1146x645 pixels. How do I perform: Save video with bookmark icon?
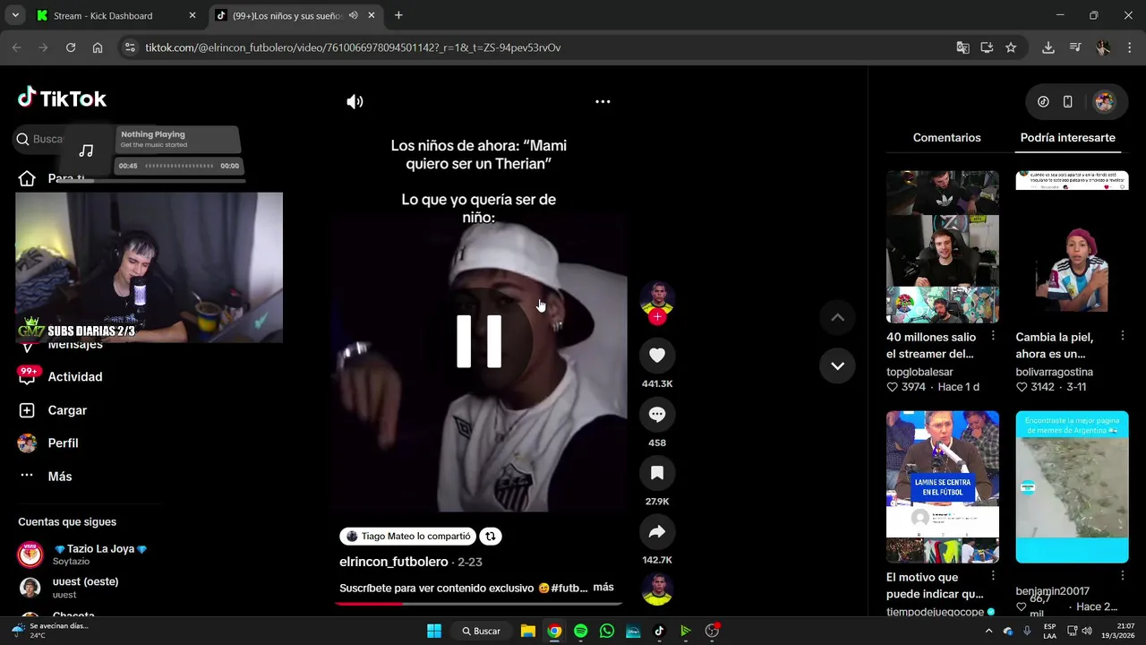657,473
